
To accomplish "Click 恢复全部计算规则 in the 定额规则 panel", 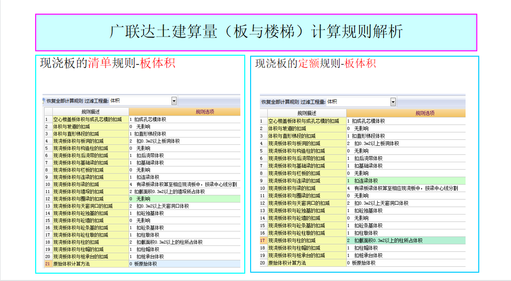I will (x=280, y=102).
